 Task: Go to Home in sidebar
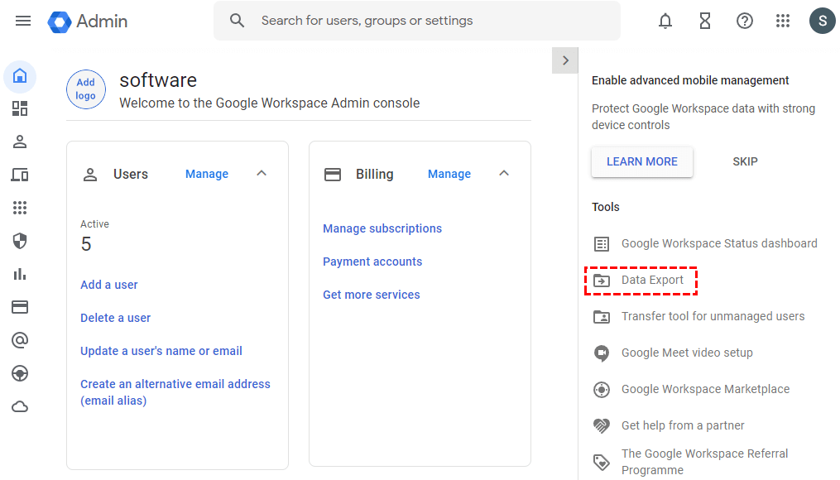pos(20,76)
